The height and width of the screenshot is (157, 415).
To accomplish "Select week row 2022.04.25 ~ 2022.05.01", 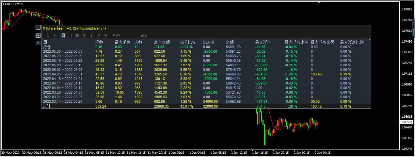I will pos(63,74).
